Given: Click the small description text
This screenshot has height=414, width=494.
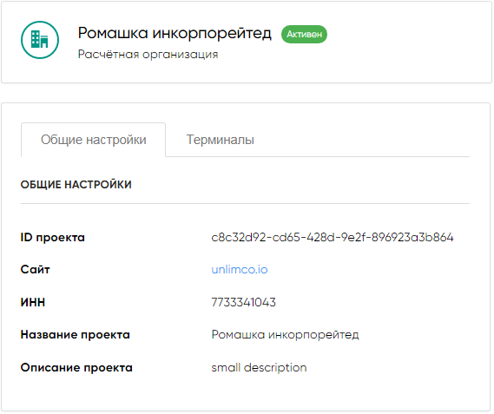Looking at the screenshot, I should coord(259,367).
